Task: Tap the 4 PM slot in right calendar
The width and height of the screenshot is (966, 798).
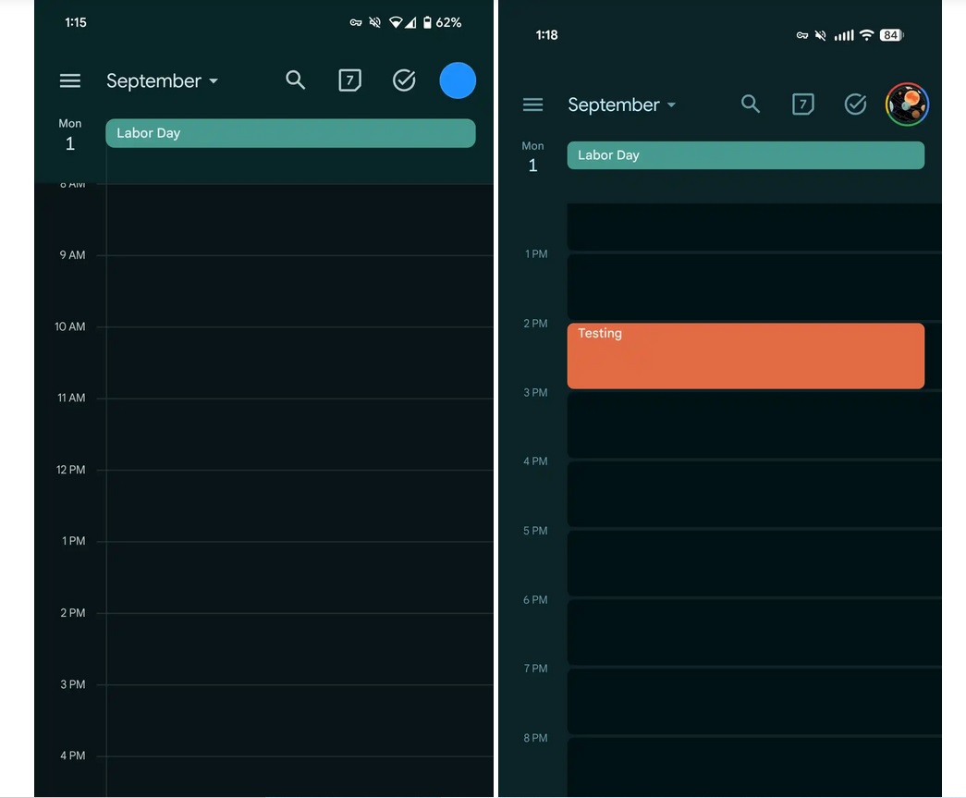Action: 754,494
